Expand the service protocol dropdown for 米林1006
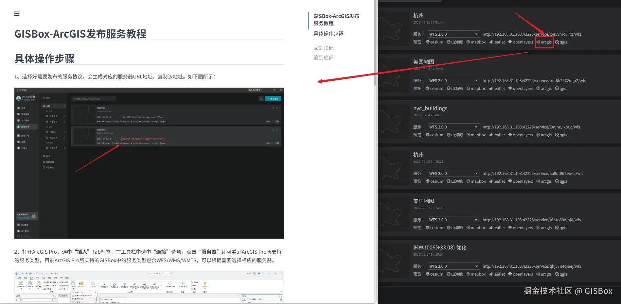 pos(453,266)
